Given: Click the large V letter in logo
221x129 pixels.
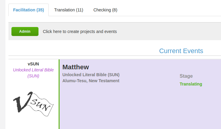Looking at the screenshot, I should pos(23,102).
